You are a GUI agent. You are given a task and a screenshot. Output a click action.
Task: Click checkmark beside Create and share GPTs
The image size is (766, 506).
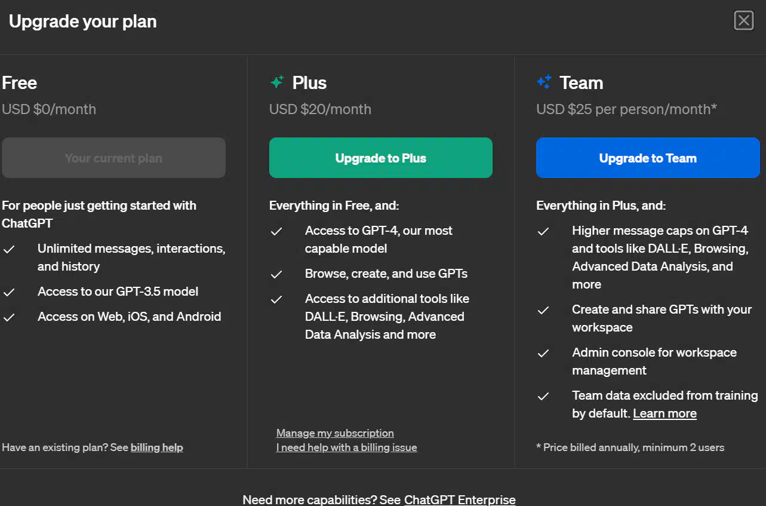[543, 310]
